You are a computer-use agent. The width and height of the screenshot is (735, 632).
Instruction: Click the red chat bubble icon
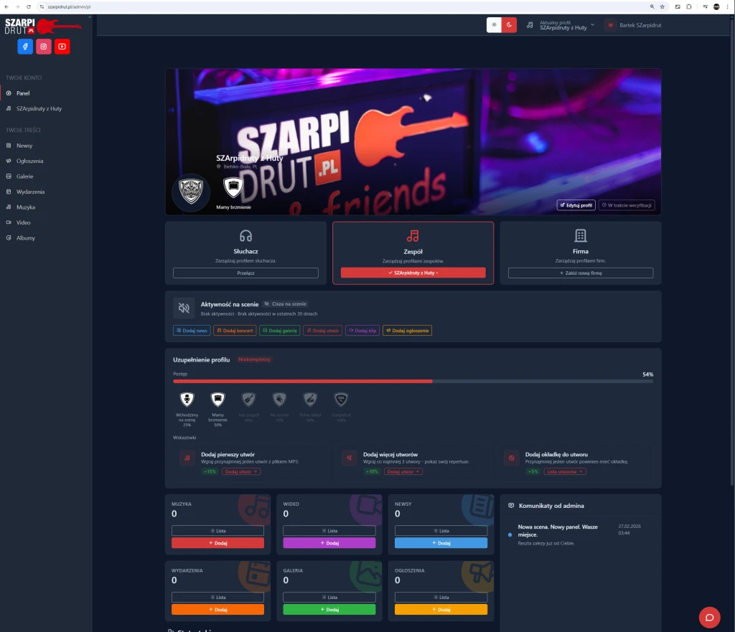click(709, 617)
